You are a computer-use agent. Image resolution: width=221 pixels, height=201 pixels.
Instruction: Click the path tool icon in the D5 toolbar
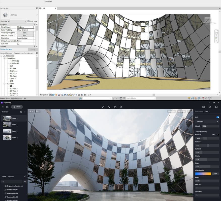click(109, 107)
